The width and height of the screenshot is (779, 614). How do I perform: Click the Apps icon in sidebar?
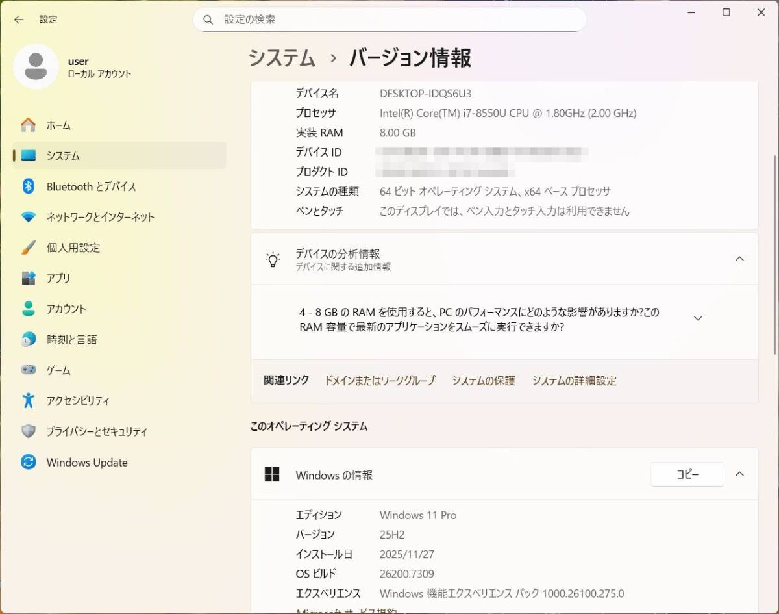(28, 278)
